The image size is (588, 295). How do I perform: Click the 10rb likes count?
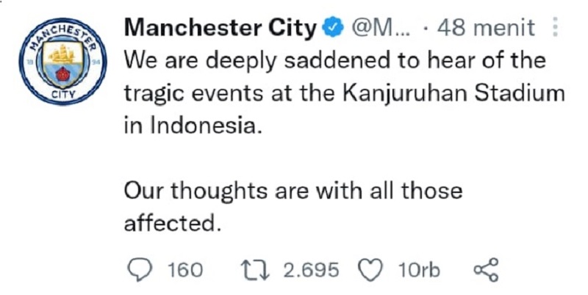click(x=419, y=270)
